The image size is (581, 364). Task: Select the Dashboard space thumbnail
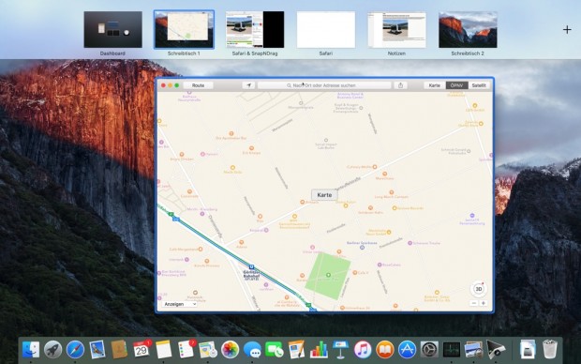(113, 29)
